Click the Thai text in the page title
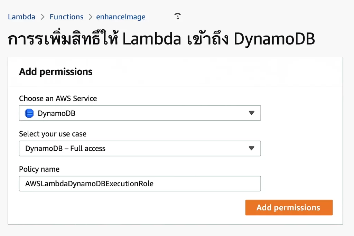The image size is (354, 236). (x=62, y=39)
